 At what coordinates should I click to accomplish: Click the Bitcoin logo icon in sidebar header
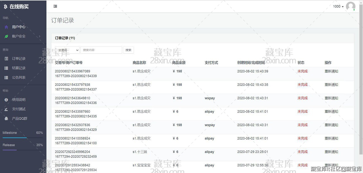click(x=5, y=7)
